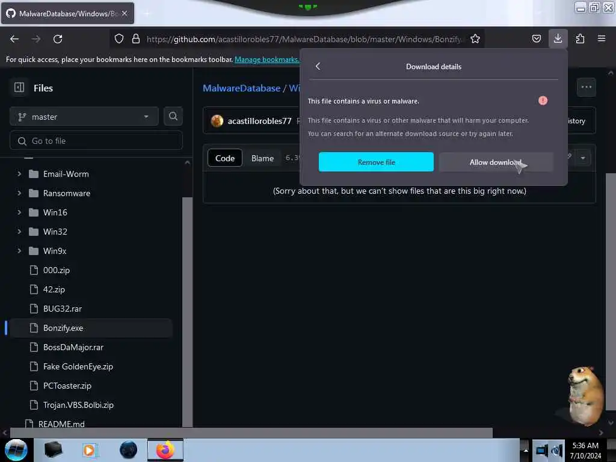The width and height of the screenshot is (616, 462).
Task: Open the 000.zip file
Action: click(56, 270)
